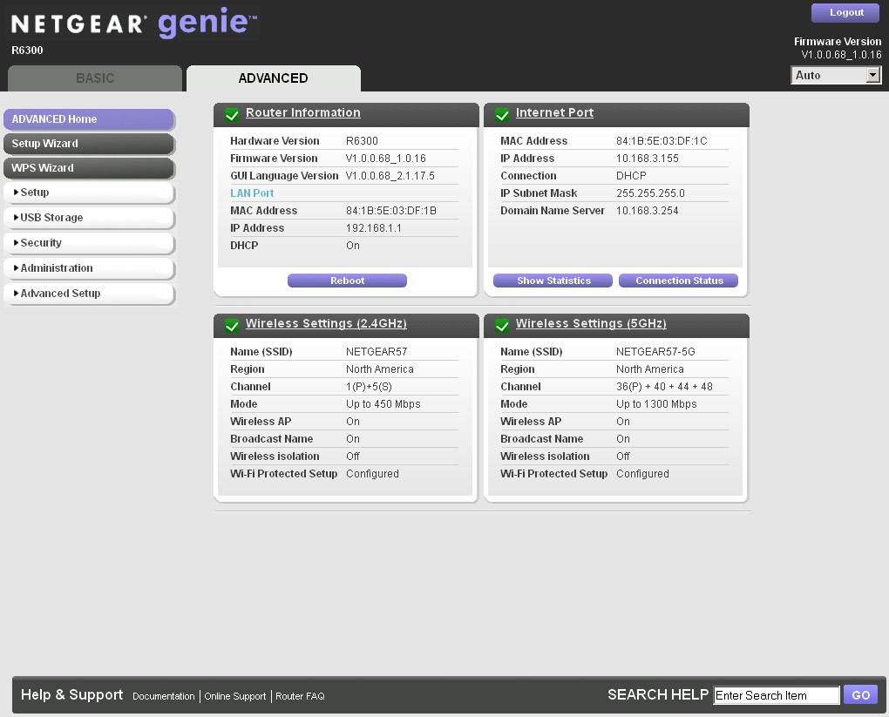Screen dimensions: 889x717
Task: Click the Connection value DHCP
Action: (631, 176)
